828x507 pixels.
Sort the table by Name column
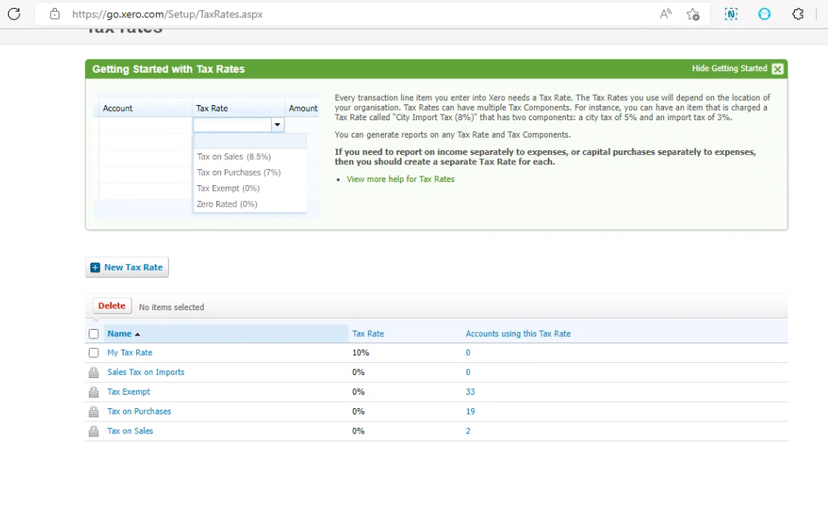click(x=124, y=334)
